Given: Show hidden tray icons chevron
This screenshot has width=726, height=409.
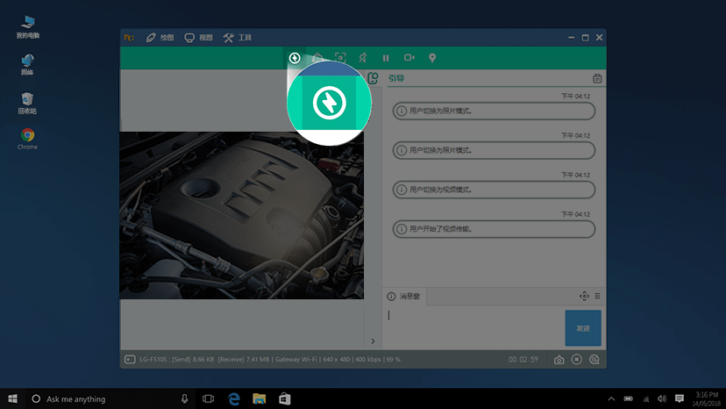Looking at the screenshot, I should 611,398.
